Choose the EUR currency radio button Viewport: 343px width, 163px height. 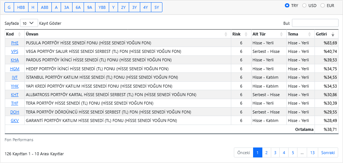click(322, 6)
